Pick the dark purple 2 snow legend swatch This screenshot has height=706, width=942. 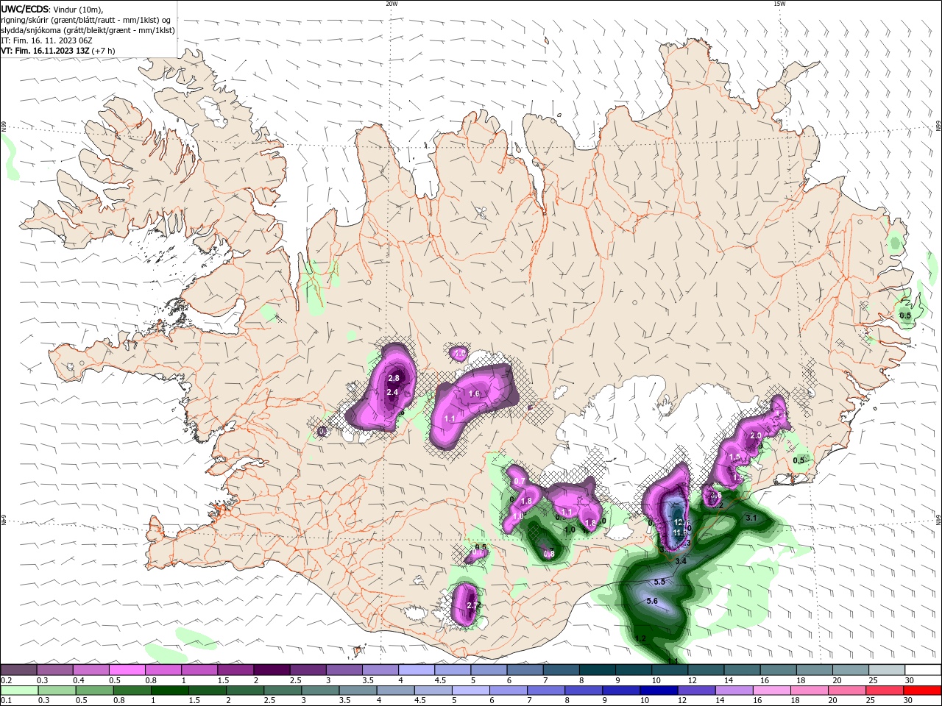click(x=272, y=670)
